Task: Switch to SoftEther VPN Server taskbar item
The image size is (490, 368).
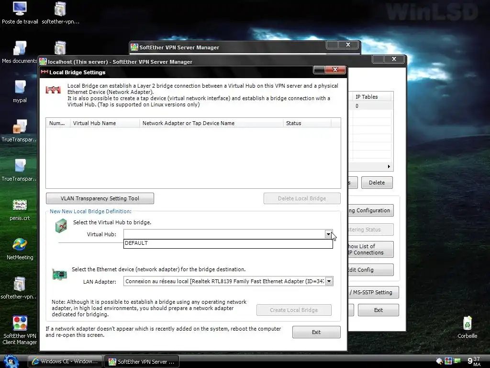Action: pyautogui.click(x=142, y=362)
